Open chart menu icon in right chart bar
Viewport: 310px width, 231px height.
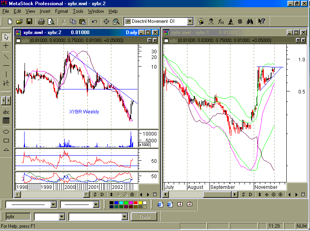point(303,195)
